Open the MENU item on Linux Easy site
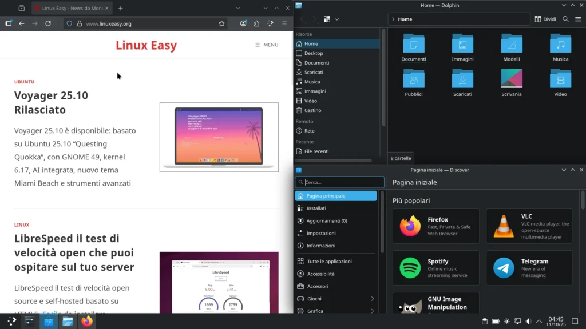The height and width of the screenshot is (329, 586). point(267,44)
